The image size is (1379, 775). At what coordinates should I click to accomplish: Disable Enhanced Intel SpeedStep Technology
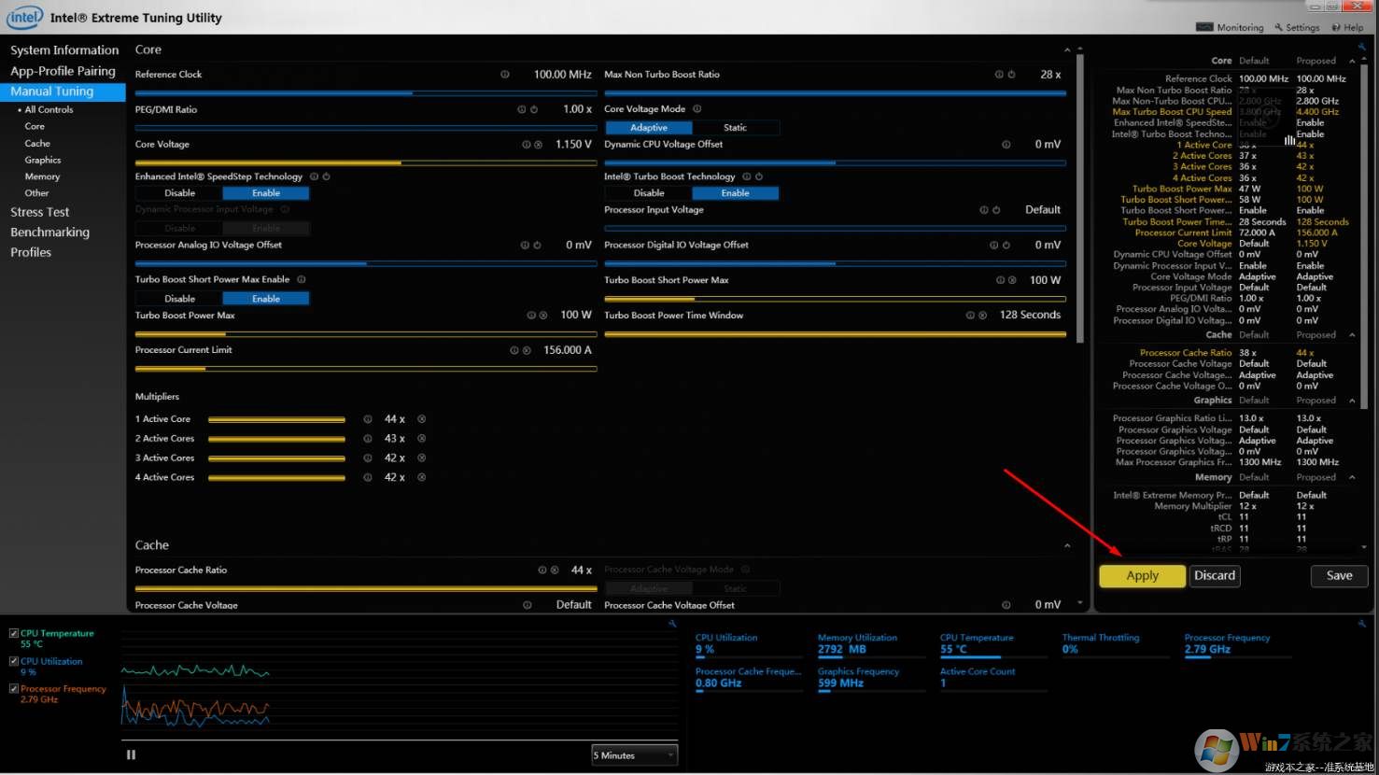pyautogui.click(x=179, y=193)
